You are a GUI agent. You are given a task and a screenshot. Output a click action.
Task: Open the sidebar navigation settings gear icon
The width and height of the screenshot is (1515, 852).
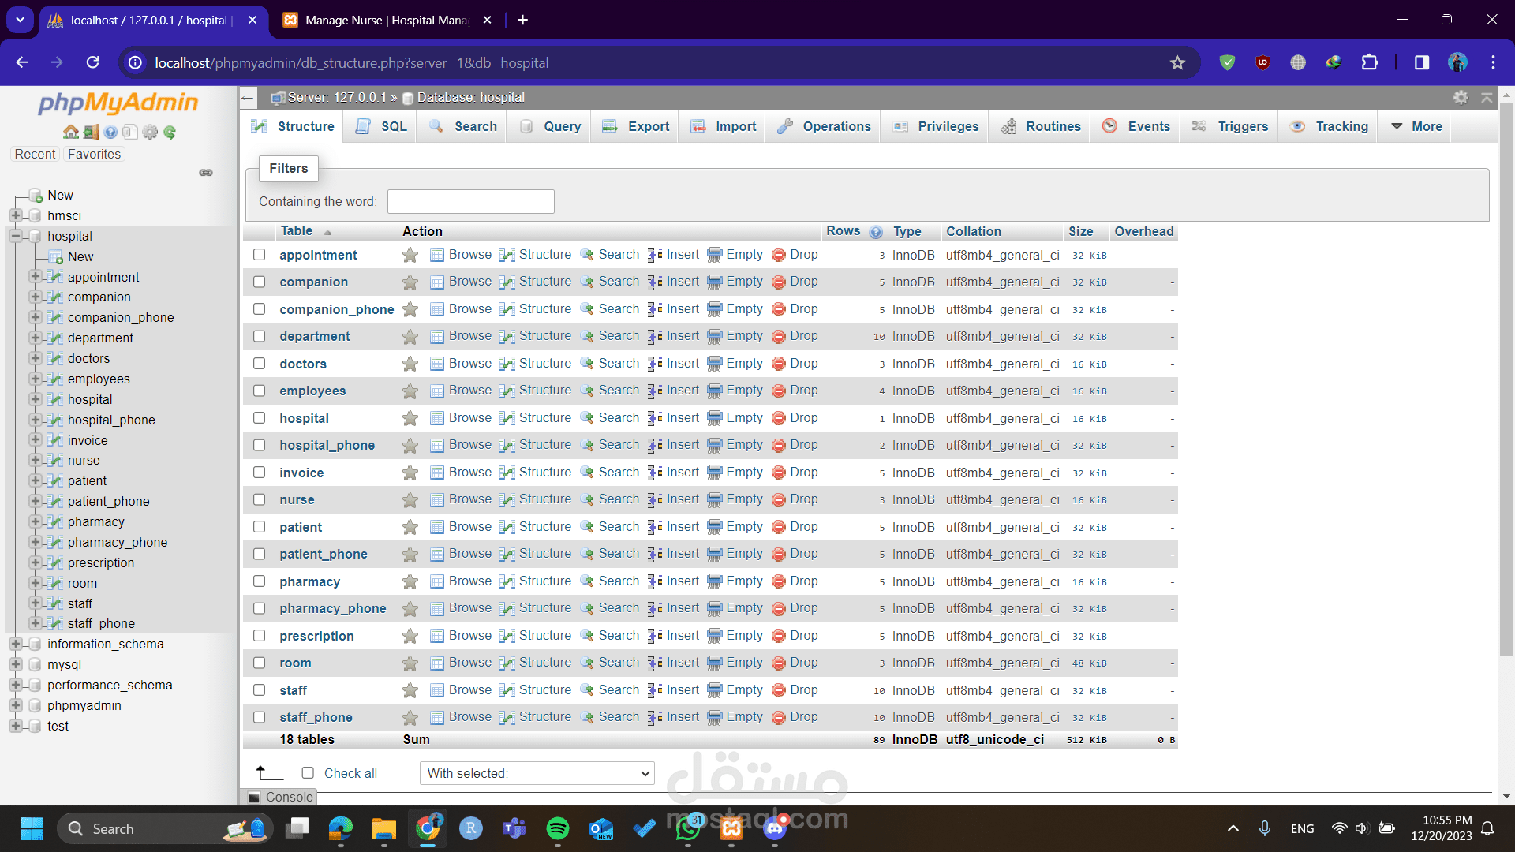point(150,132)
